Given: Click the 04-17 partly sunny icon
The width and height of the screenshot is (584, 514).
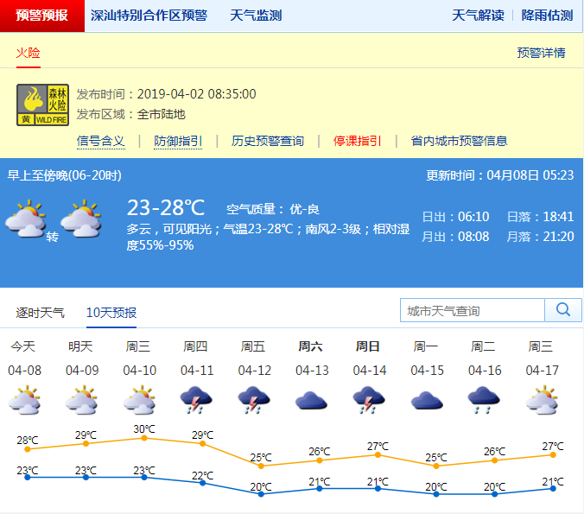Looking at the screenshot, I should click(x=542, y=400).
